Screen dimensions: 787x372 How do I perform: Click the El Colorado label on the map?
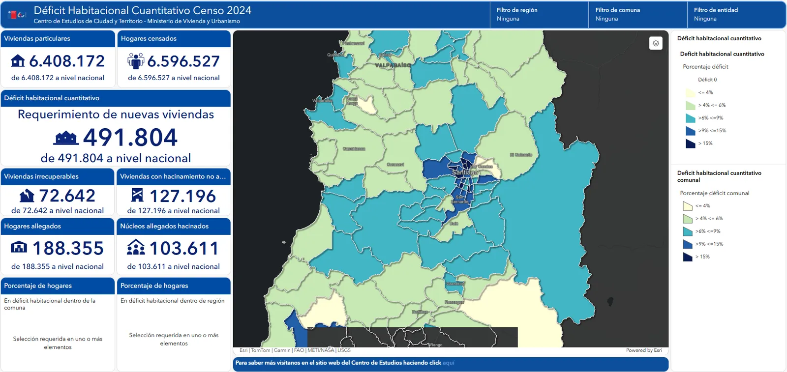pos(521,155)
